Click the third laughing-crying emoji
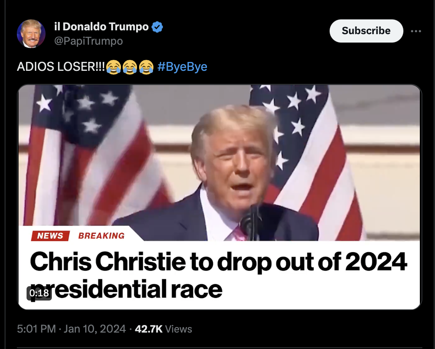Viewport: 435px width, 349px height. (146, 67)
